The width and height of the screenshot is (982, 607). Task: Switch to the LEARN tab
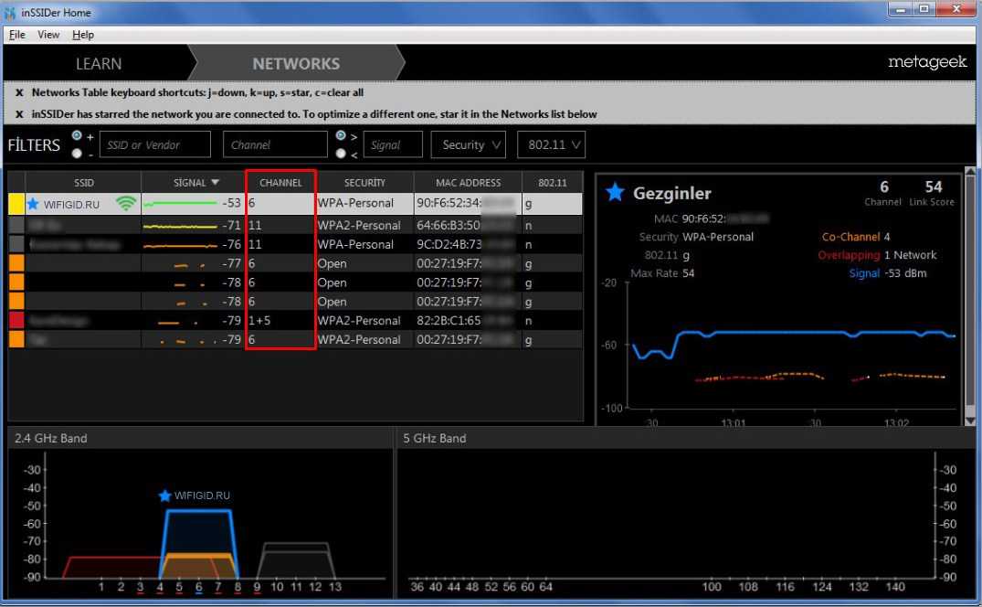99,64
